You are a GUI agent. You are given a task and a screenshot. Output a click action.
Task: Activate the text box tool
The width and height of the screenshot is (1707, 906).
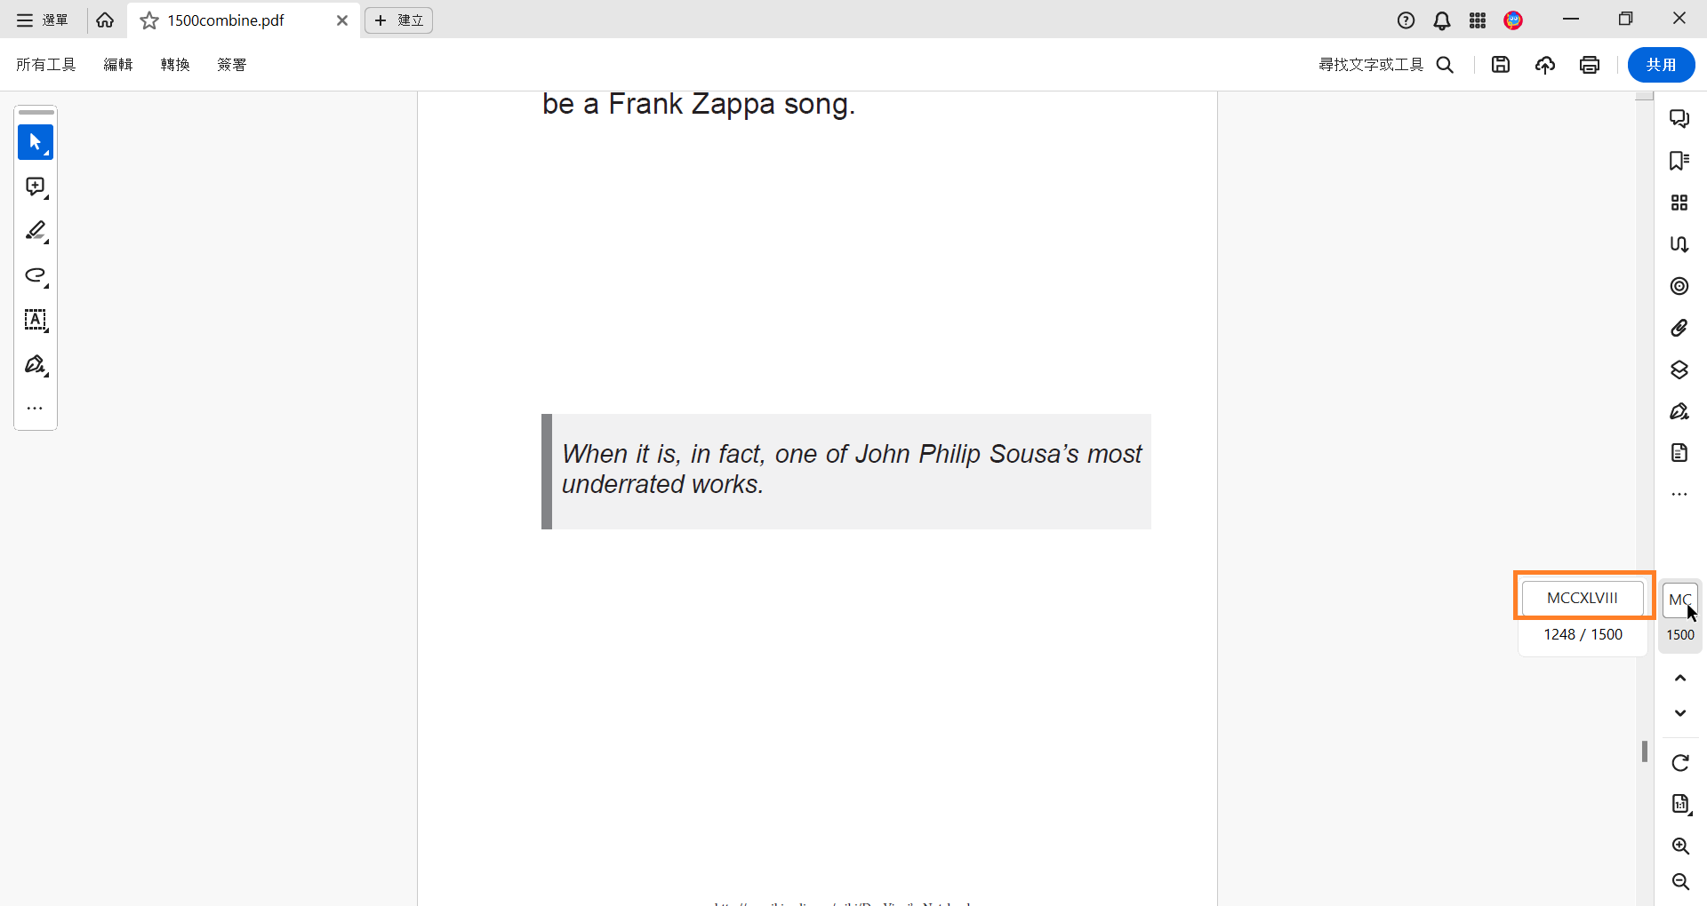[x=36, y=320]
